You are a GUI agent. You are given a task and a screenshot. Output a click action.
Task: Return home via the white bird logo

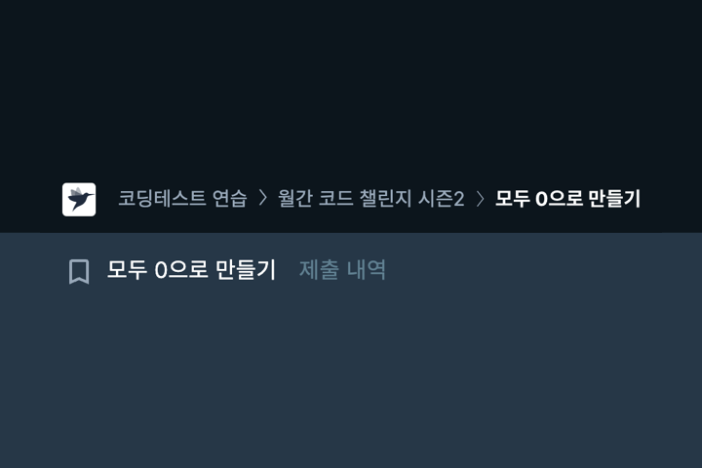[x=79, y=199]
